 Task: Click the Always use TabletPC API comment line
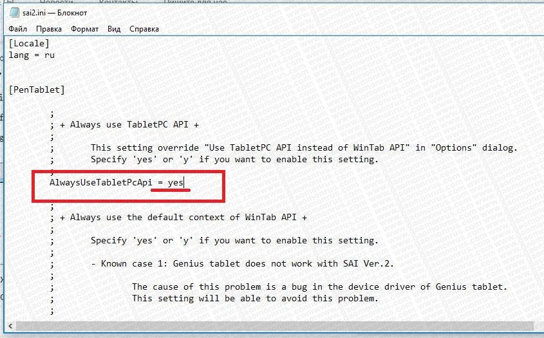pos(124,125)
